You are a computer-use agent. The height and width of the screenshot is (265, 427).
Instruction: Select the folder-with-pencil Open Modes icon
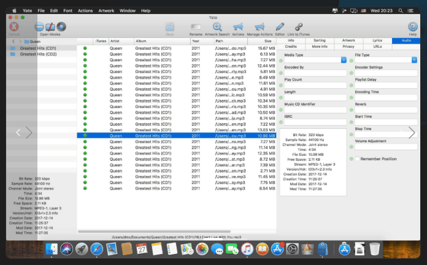[x=50, y=27]
